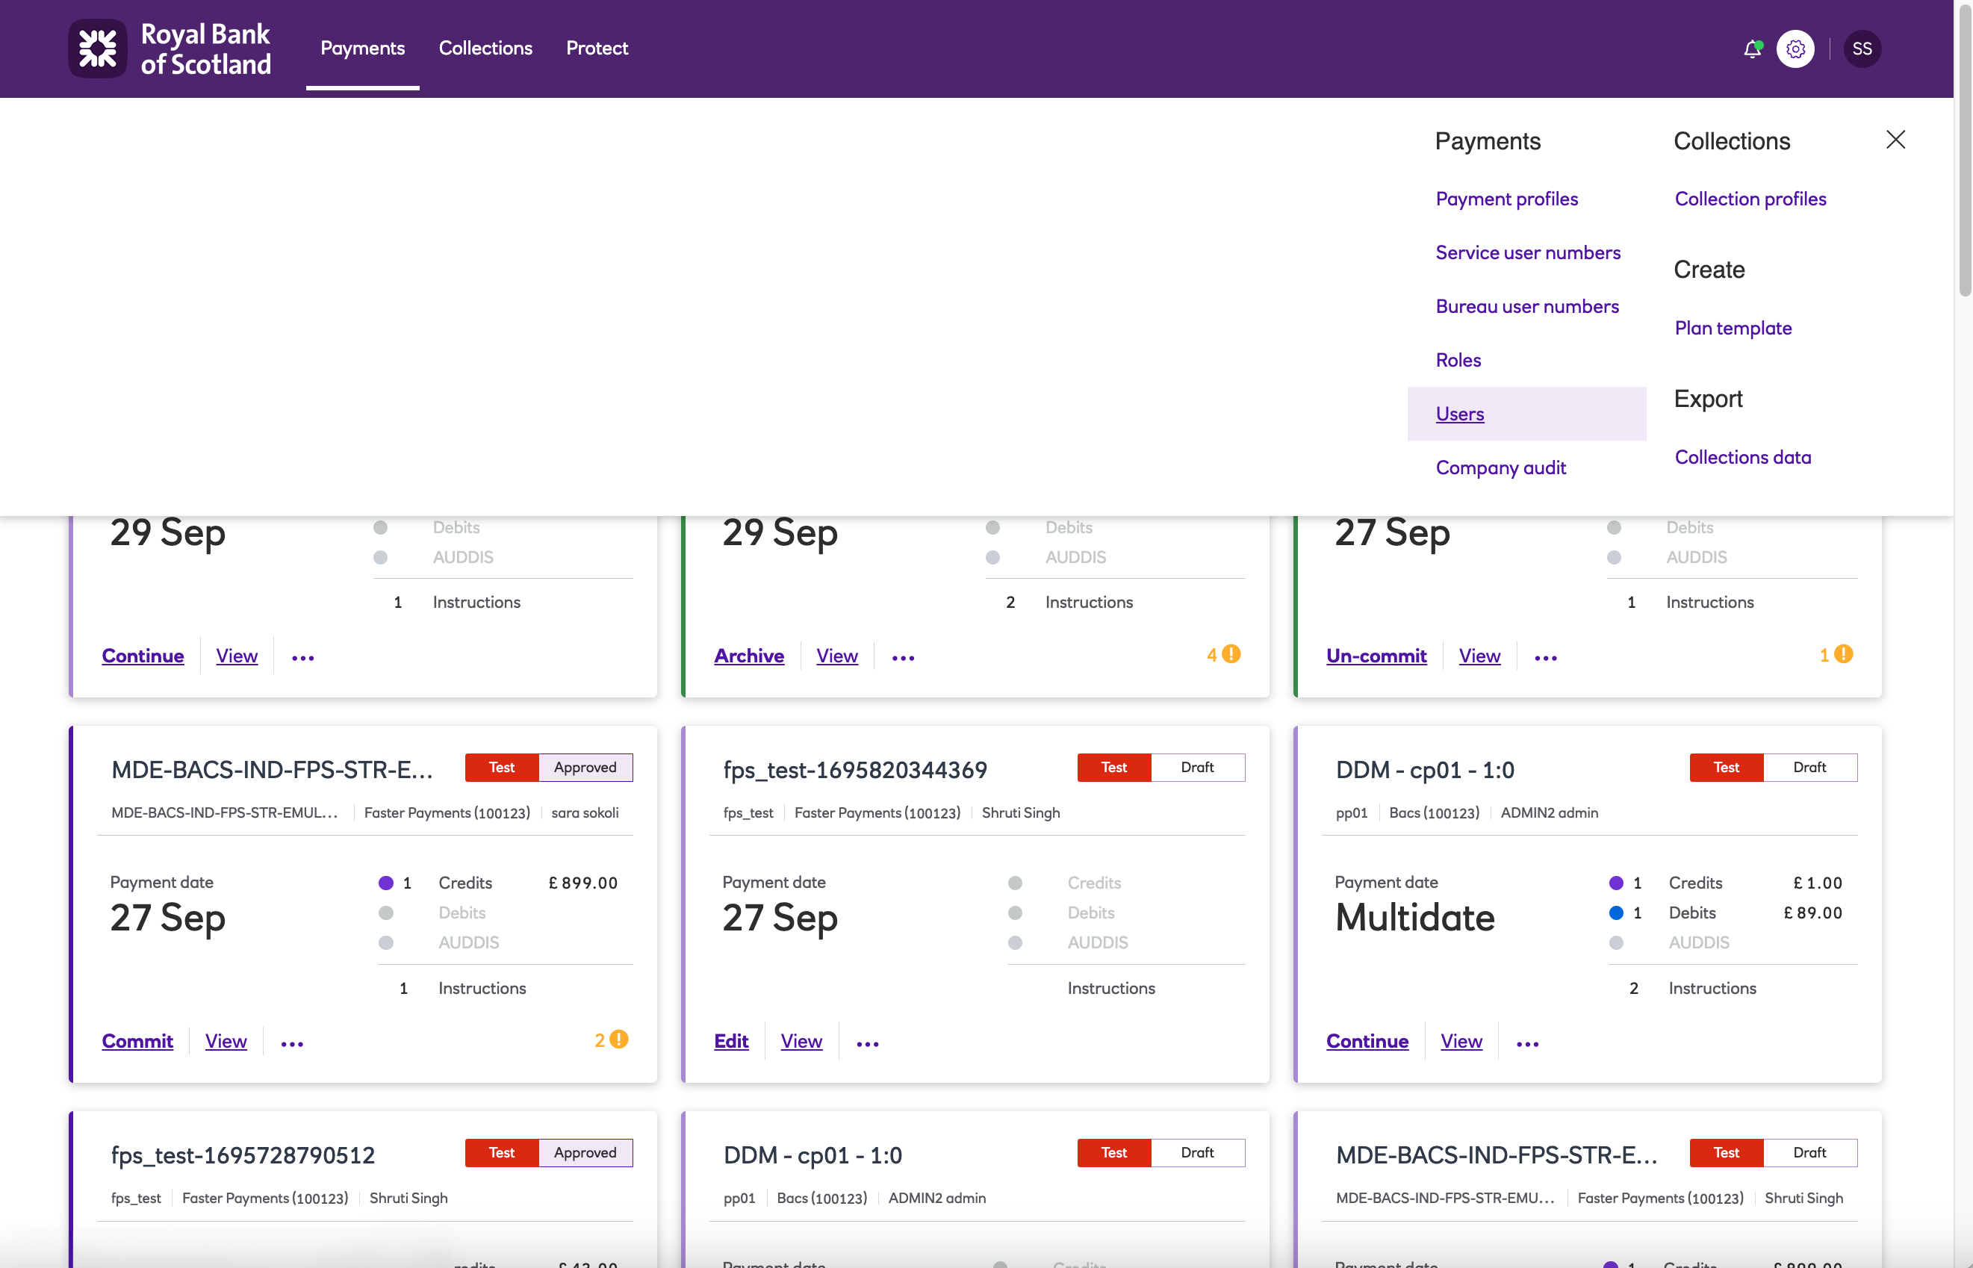The height and width of the screenshot is (1268, 1973).
Task: Open Company audit
Action: click(x=1500, y=467)
